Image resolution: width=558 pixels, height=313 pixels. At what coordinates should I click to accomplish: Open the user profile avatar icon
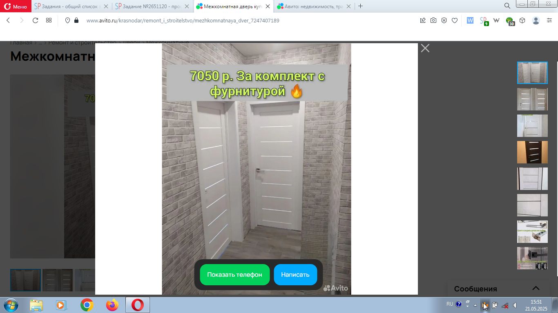pyautogui.click(x=536, y=20)
